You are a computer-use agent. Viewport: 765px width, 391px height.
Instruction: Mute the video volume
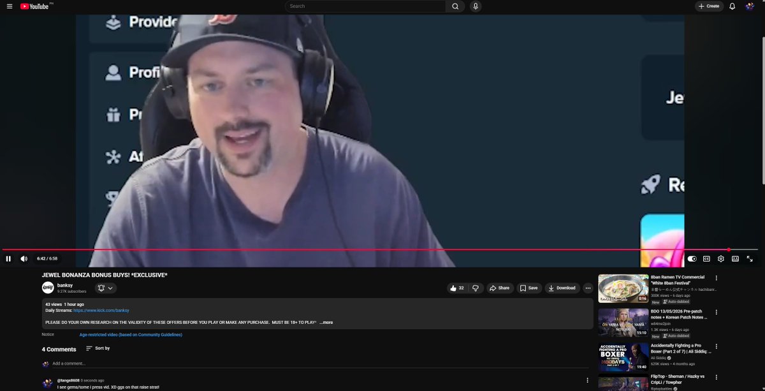24,258
